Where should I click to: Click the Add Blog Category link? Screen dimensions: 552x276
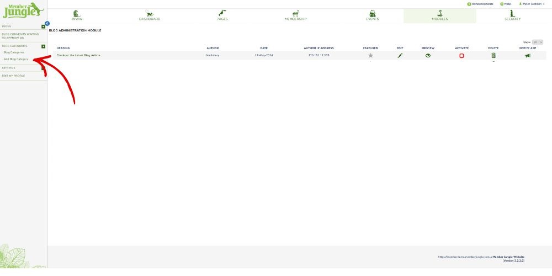tap(16, 59)
